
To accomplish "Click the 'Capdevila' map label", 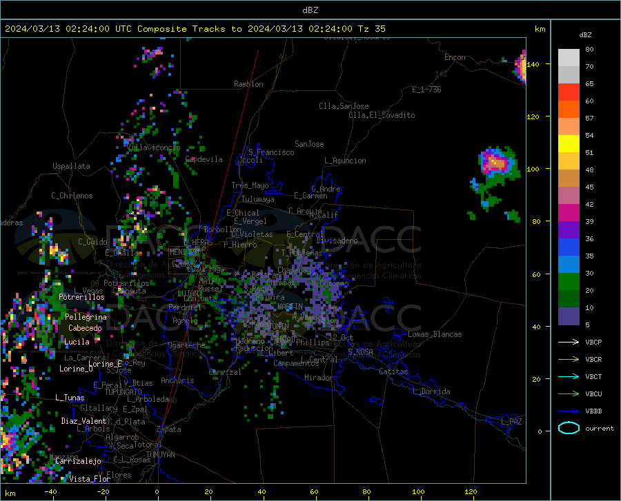I will coord(204,159).
